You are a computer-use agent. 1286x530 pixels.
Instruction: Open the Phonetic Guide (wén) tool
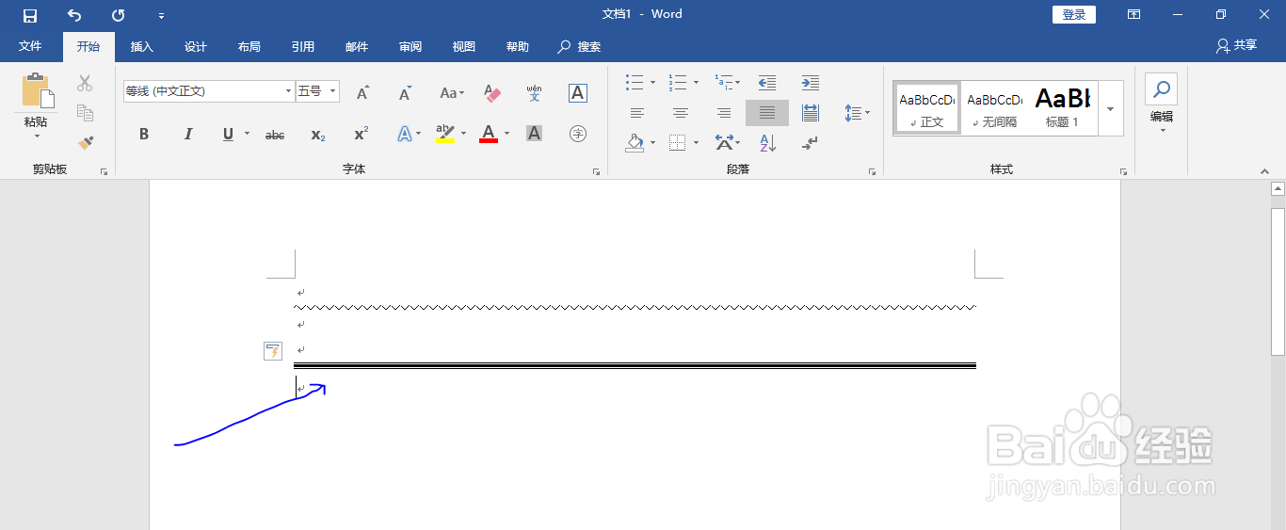(535, 92)
